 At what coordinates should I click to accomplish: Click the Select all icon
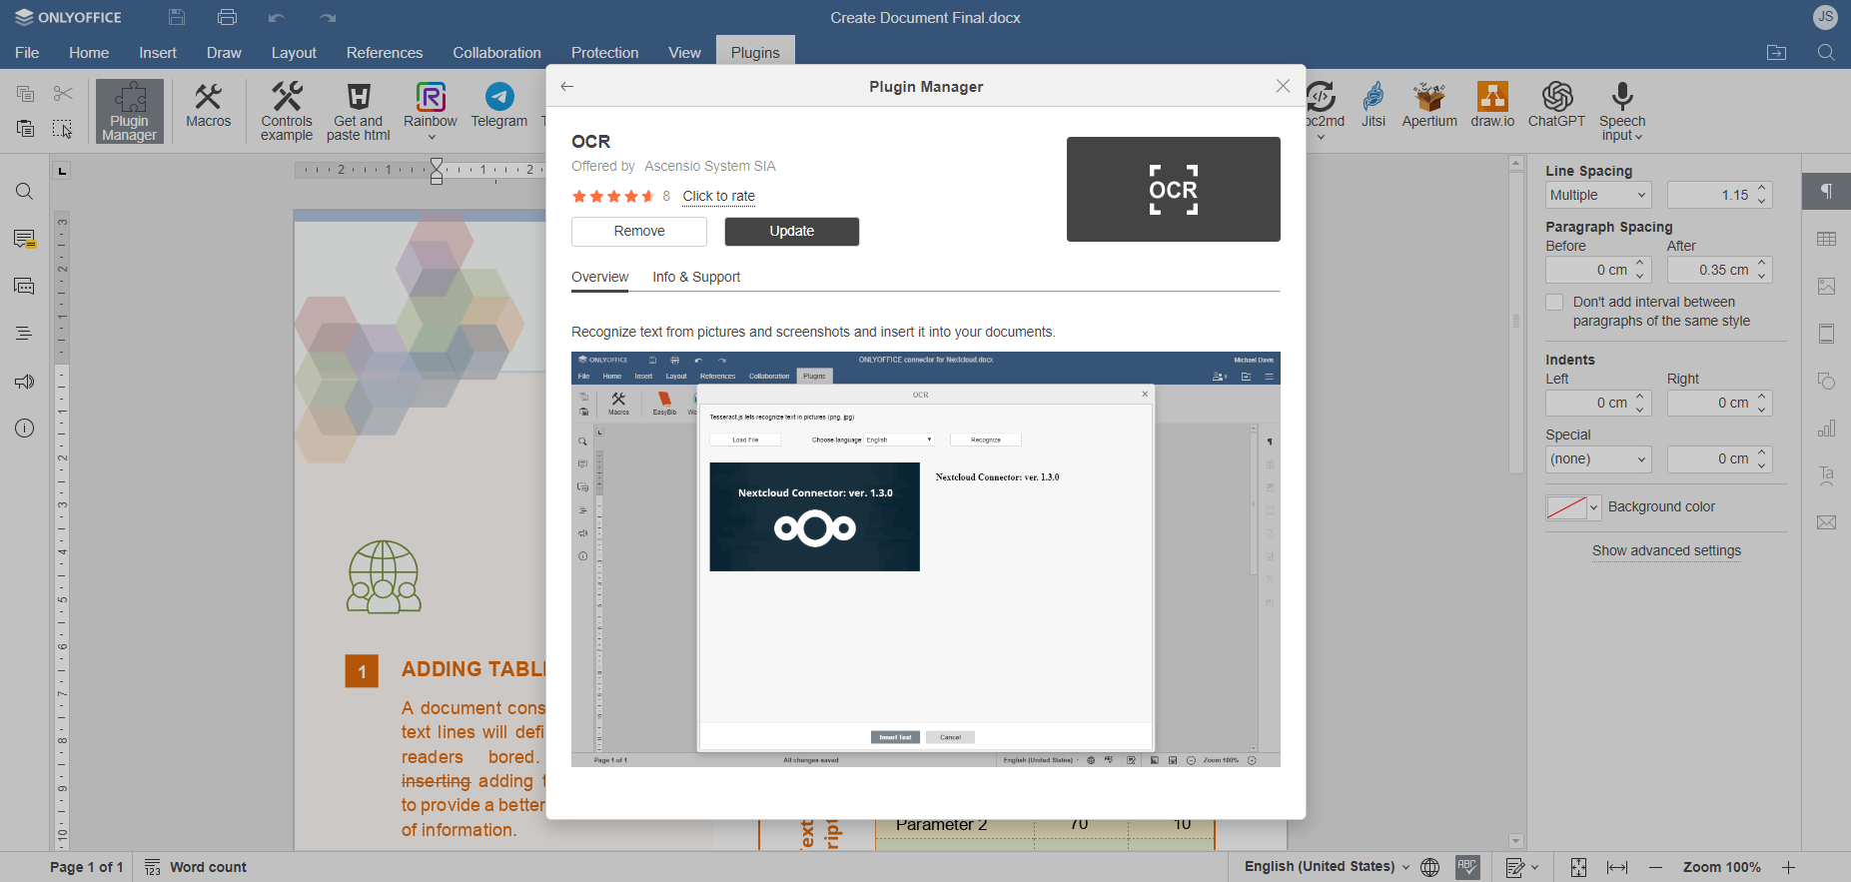coord(63,128)
